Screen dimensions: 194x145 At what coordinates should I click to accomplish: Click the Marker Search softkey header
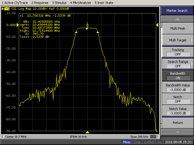point(177,11)
